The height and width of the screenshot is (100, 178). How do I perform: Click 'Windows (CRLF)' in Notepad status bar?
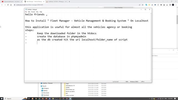click(134, 82)
